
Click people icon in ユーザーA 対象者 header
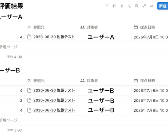click(83, 27)
